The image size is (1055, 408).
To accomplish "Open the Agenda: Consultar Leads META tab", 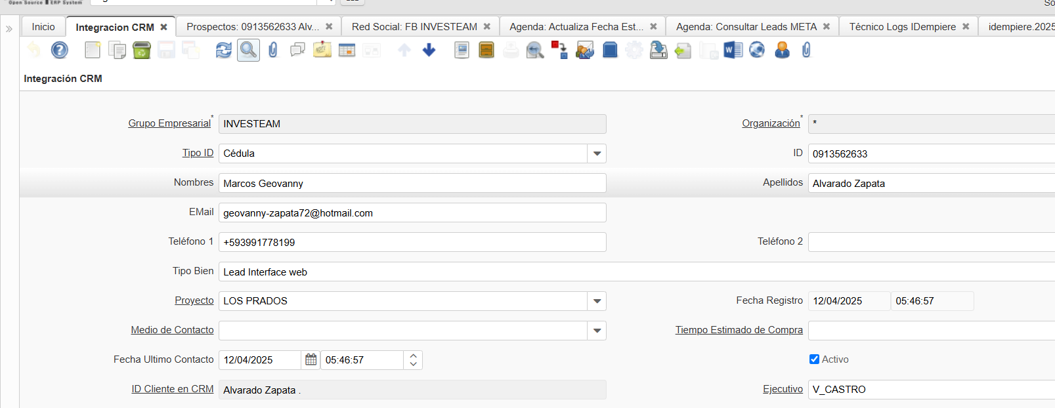I will point(746,27).
